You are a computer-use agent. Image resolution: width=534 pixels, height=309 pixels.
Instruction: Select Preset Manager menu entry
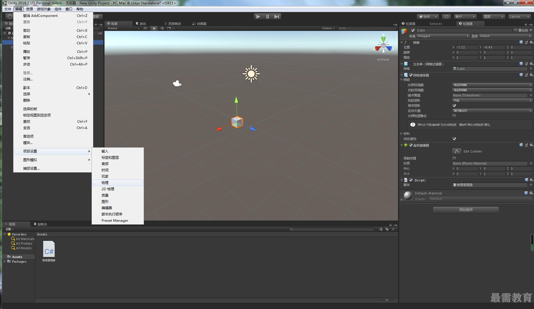[118, 221]
